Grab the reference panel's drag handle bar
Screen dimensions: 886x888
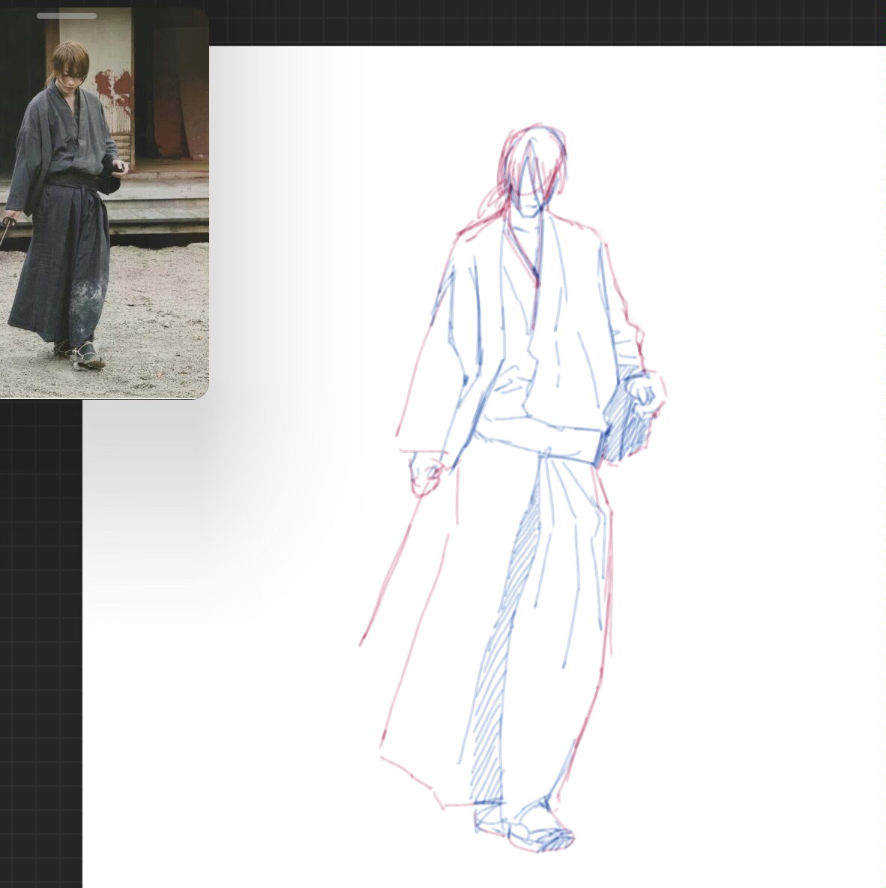point(67,15)
